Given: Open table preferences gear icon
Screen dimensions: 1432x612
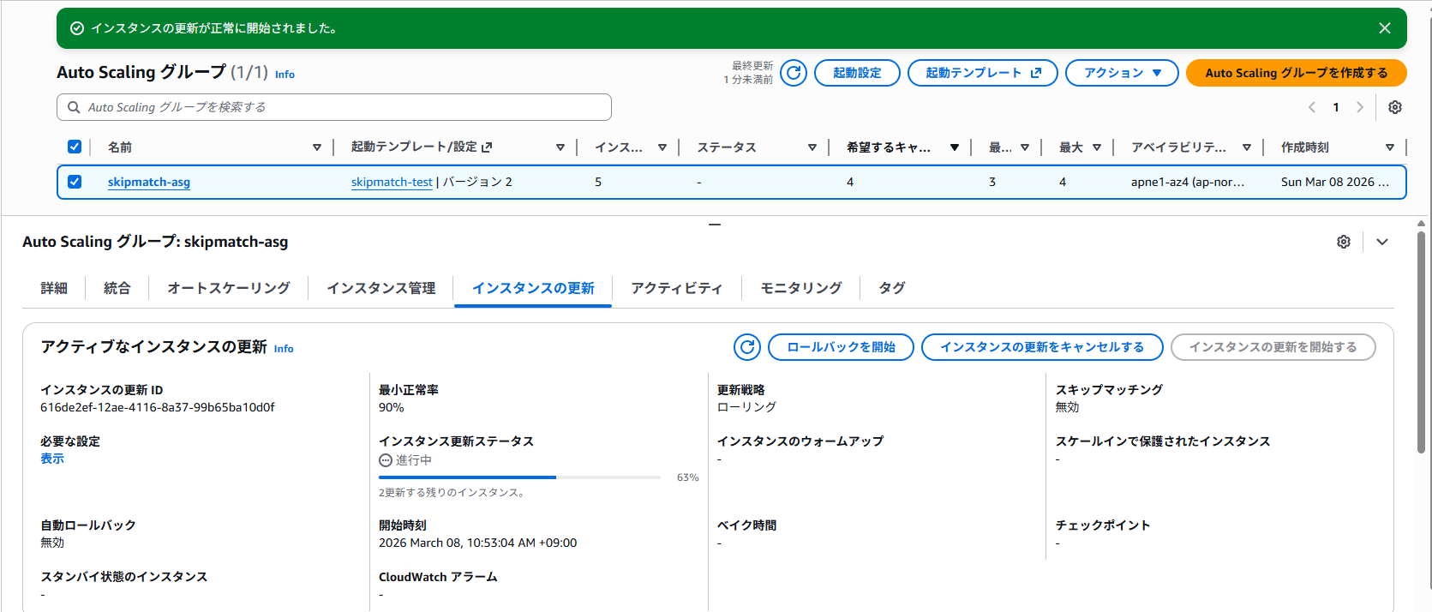Looking at the screenshot, I should (x=1395, y=107).
